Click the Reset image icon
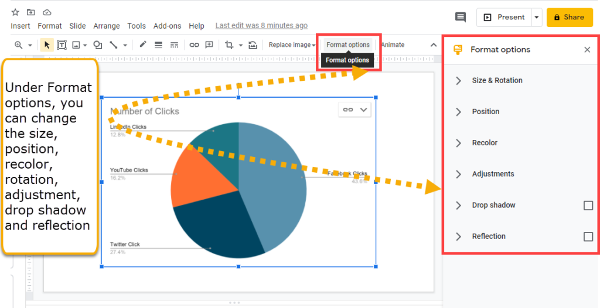 (253, 45)
